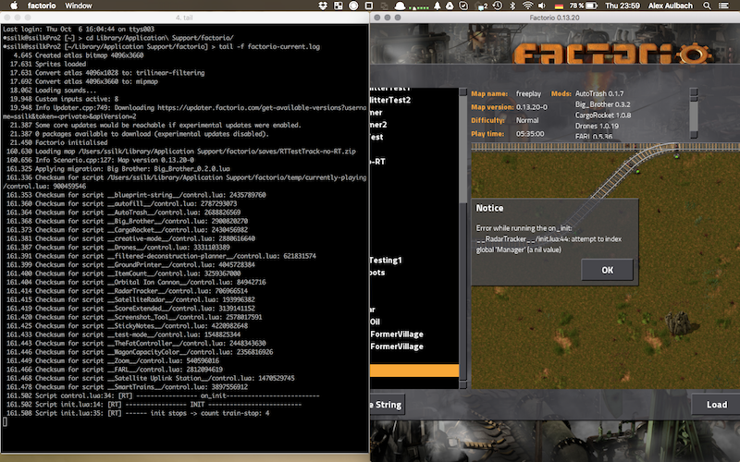Click terminal RadarTracker checksum line
Screen dimensions: 740x462
coord(127,291)
